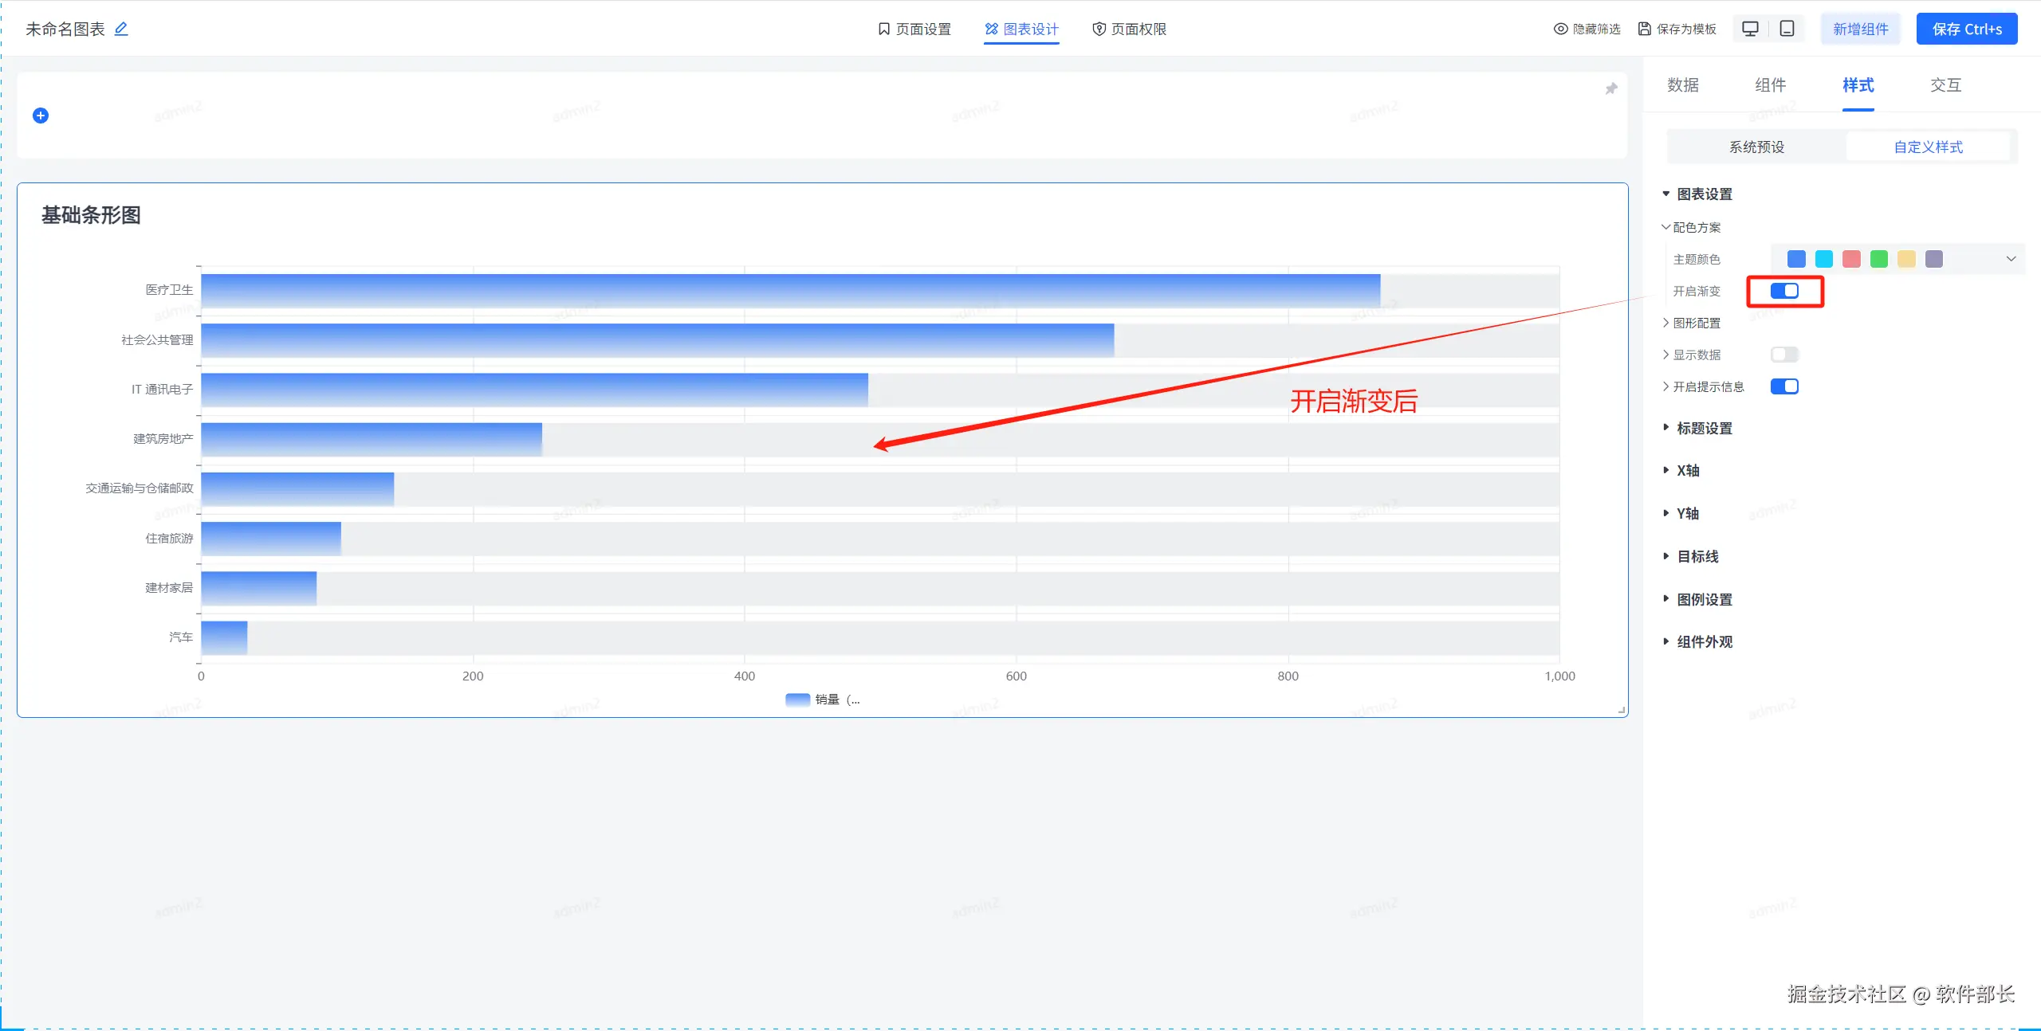Expand the 标题设置 section
2041x1031 pixels.
pyautogui.click(x=1704, y=429)
